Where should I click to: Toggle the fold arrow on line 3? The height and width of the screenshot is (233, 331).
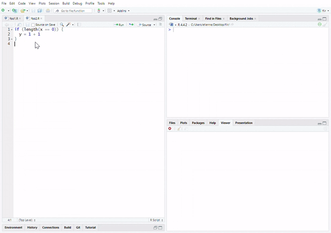[12, 39]
